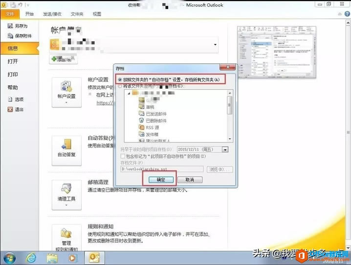Screen dimensions: 351x265
Task: Open the archive date dropdown 2015/12/11
Action: click(x=225, y=150)
